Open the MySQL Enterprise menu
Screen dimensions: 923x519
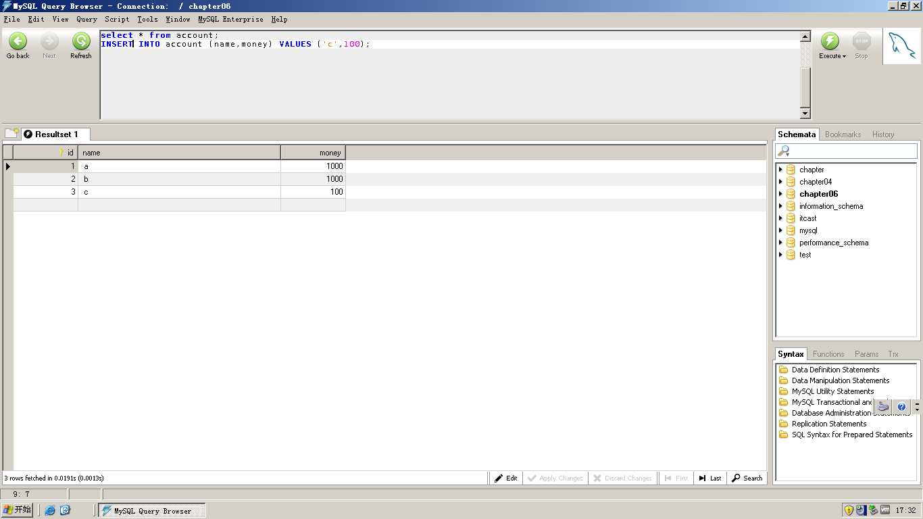pos(230,20)
